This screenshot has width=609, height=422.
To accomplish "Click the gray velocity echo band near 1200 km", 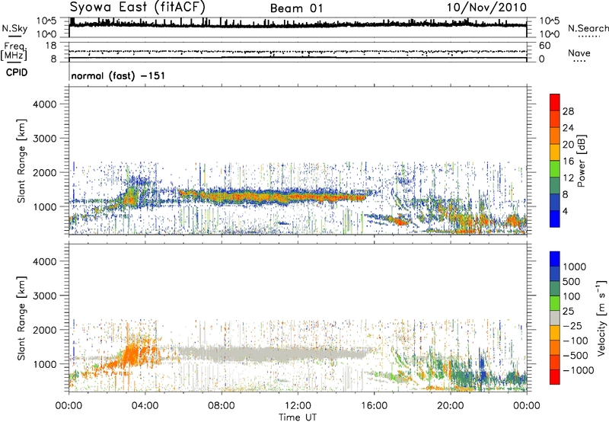I will pos(272,353).
